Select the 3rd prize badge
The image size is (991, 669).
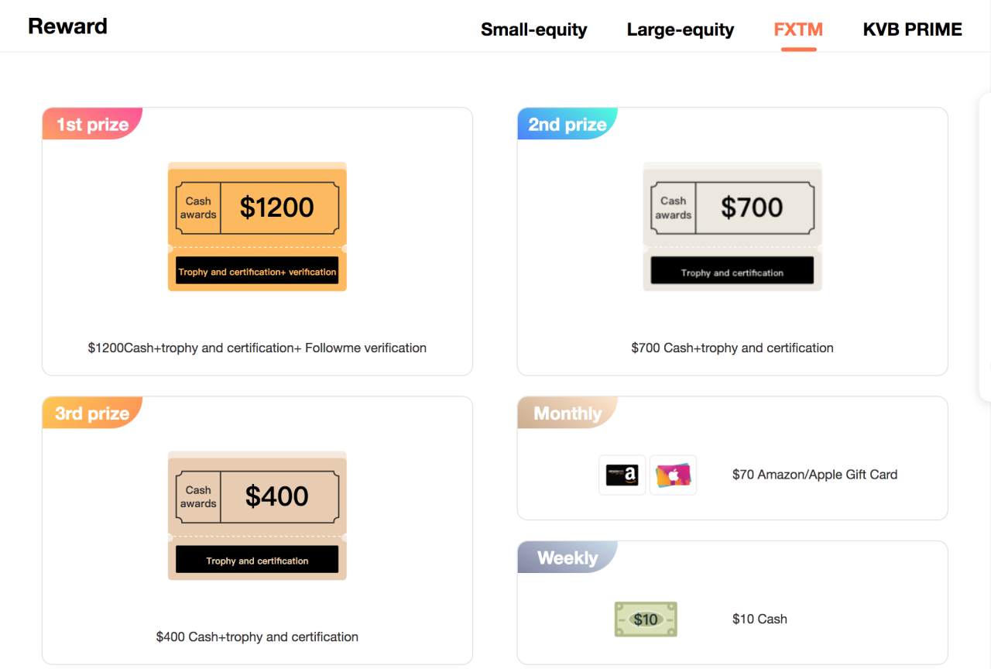pos(92,413)
